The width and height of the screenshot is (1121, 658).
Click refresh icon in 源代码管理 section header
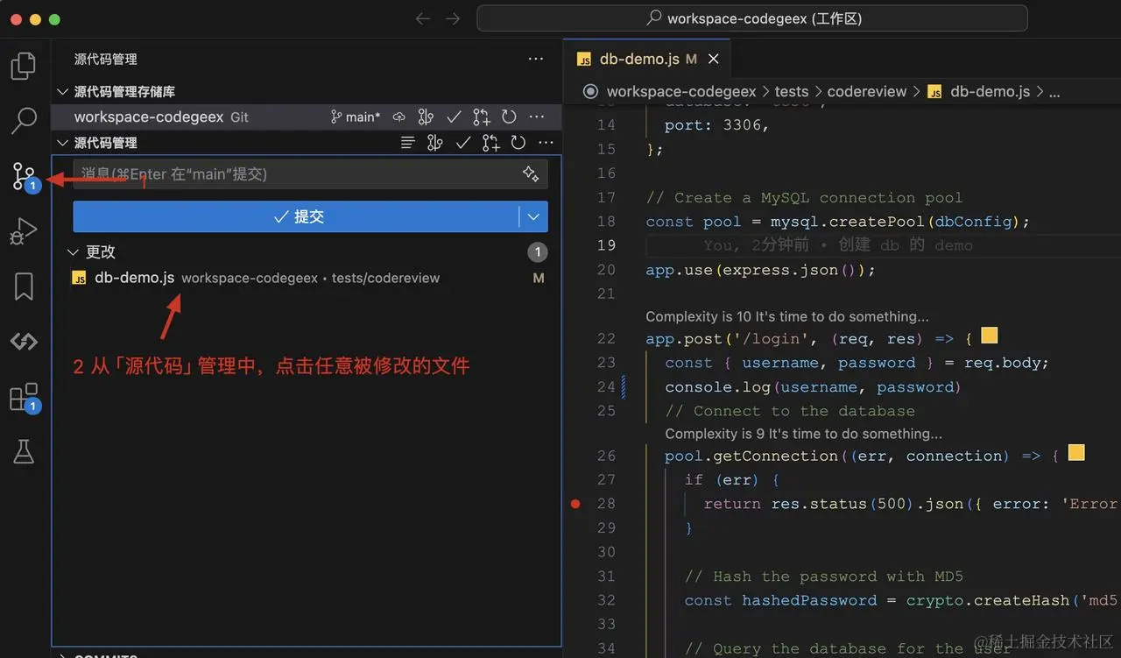pyautogui.click(x=518, y=143)
